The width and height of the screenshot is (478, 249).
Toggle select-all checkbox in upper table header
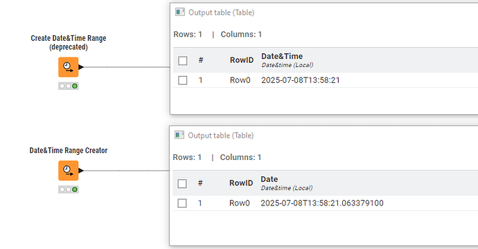tap(183, 61)
